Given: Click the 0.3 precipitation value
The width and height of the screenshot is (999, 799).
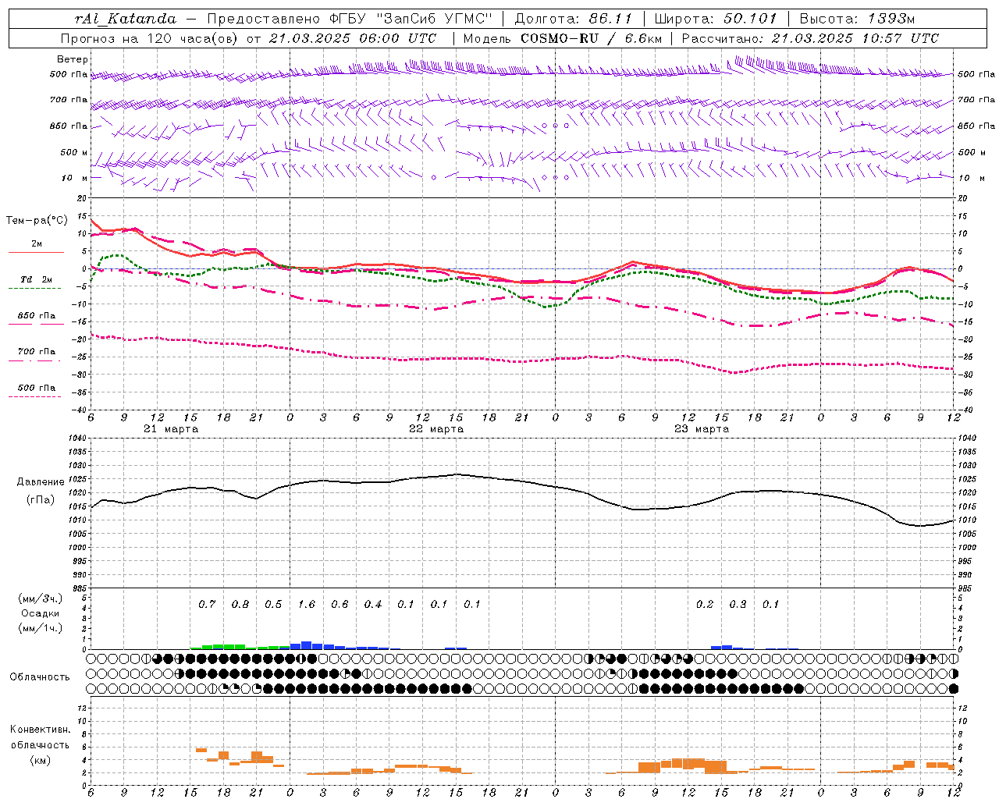Looking at the screenshot, I should tap(738, 604).
